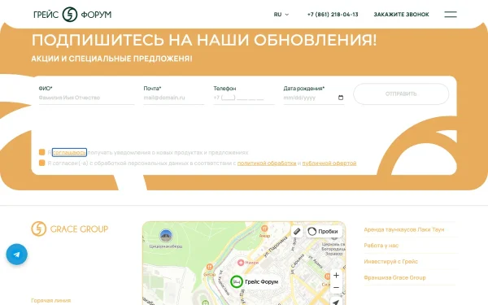
Task: Open Работа у нас link
Action: pos(381,246)
